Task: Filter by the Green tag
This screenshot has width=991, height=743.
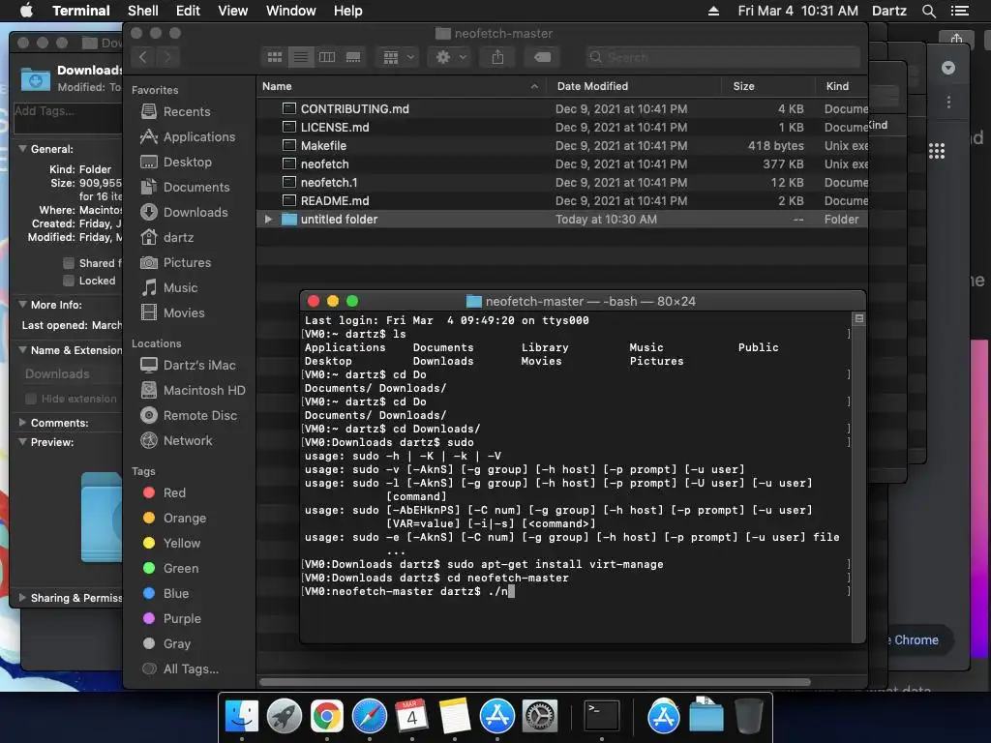Action: 170,569
